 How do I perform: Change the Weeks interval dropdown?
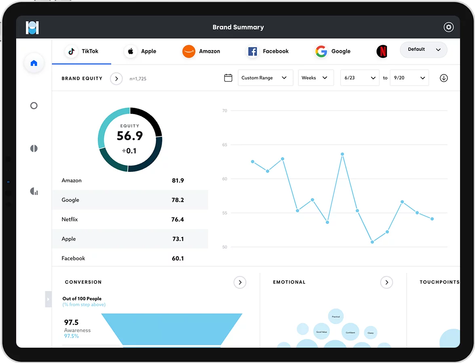(316, 78)
